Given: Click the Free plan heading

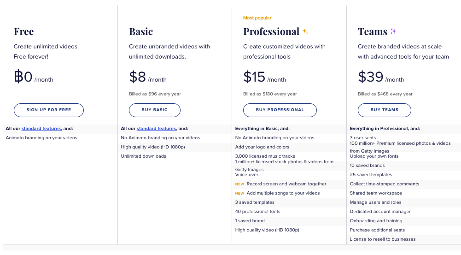Looking at the screenshot, I should (x=24, y=32).
